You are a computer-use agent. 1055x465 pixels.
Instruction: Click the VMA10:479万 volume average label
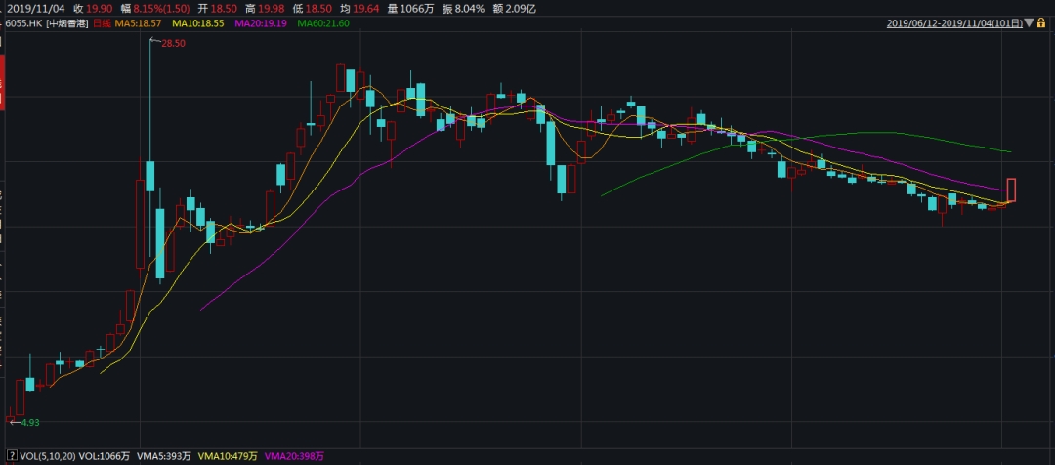point(227,455)
